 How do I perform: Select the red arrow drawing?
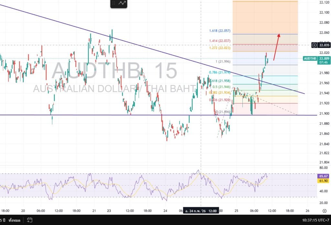(276, 47)
